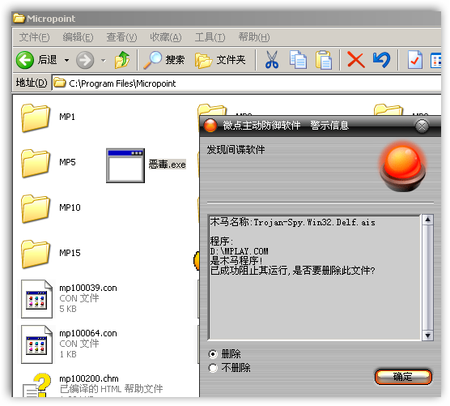Open the 编辑(E) menu
Screen dimensions: 450x406
[x=78, y=37]
